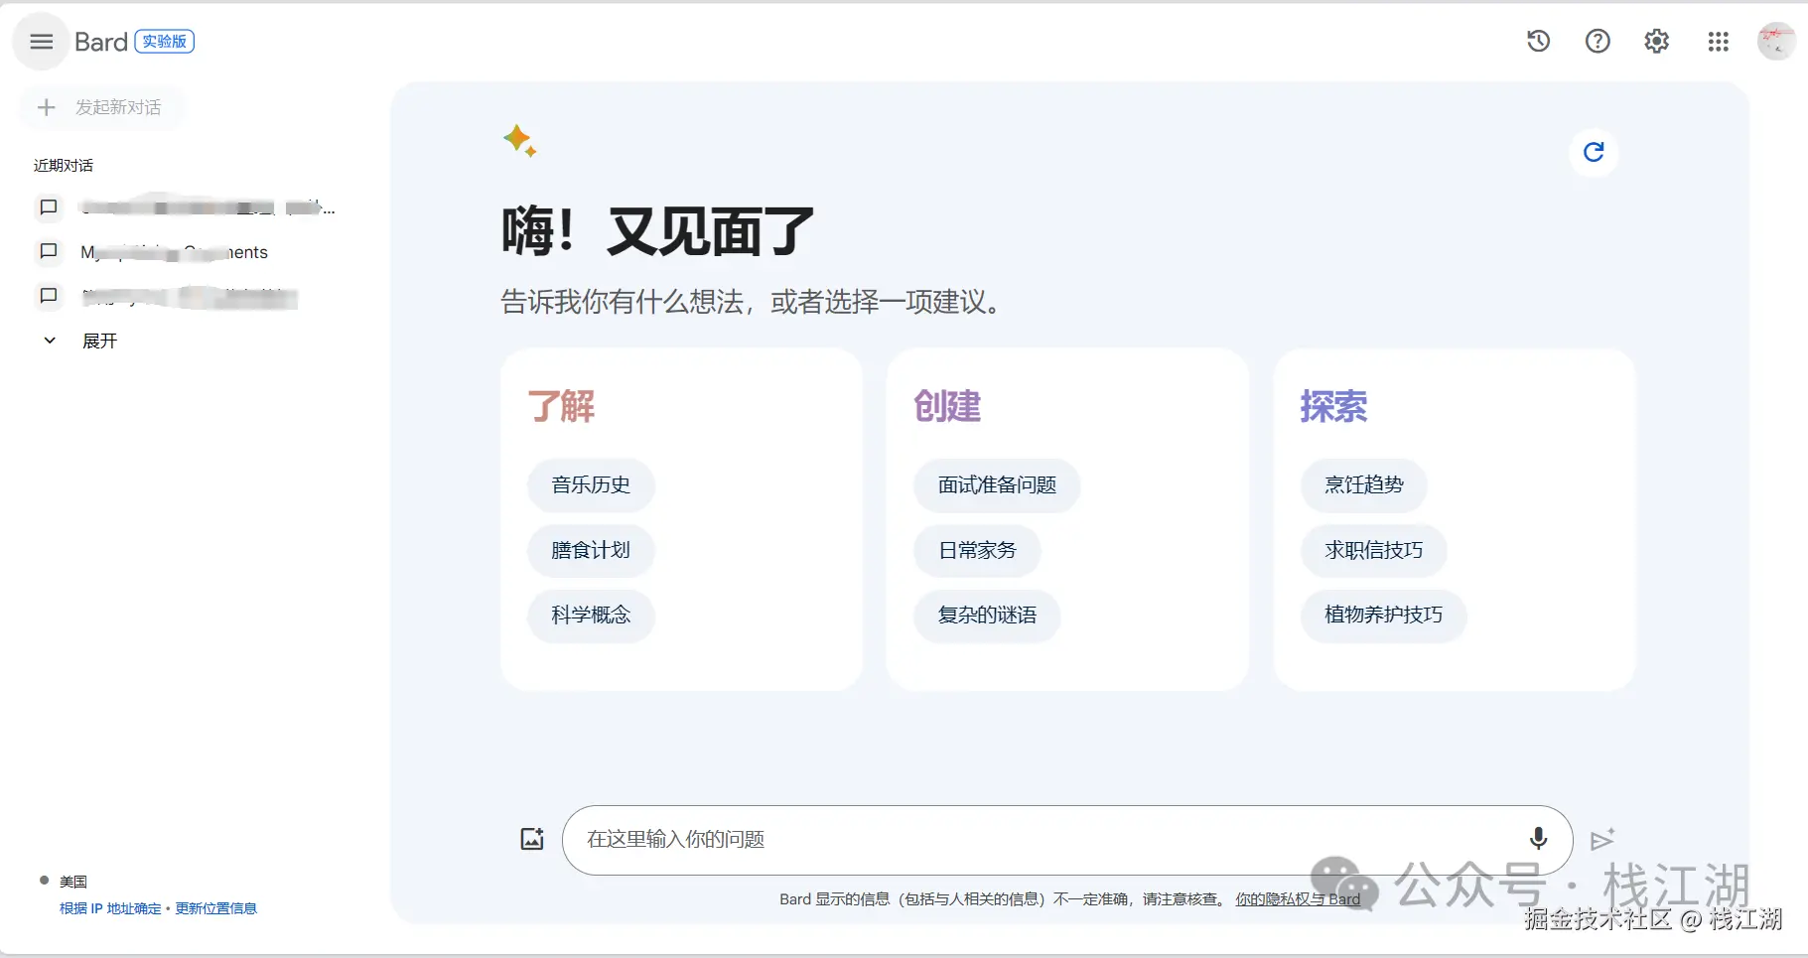Open the first recent conversation
1808x958 pixels.
(x=187, y=207)
